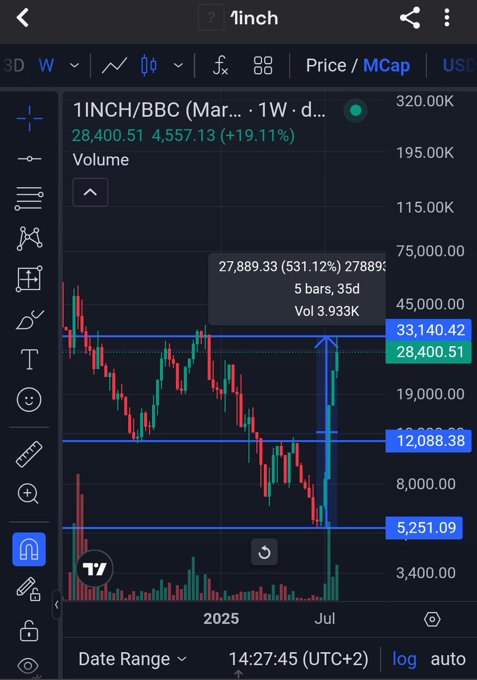Open timezone 14:27:45 (UTC+2)
Viewport: 477px width, 680px height.
299,659
